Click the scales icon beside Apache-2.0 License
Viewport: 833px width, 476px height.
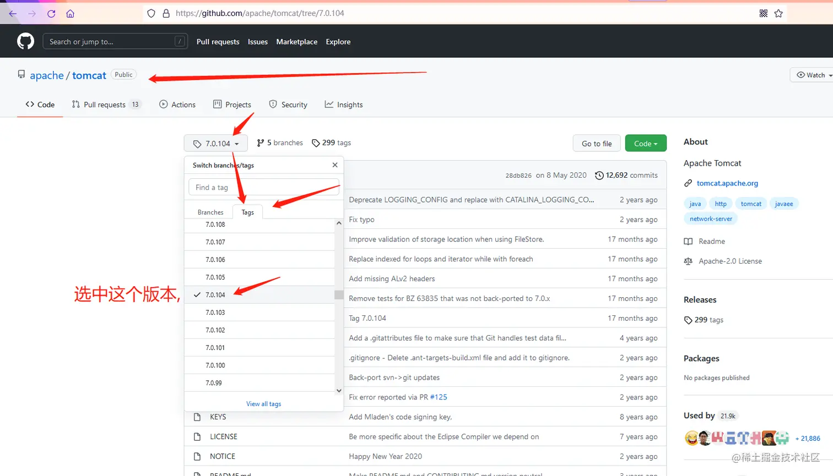(x=688, y=261)
